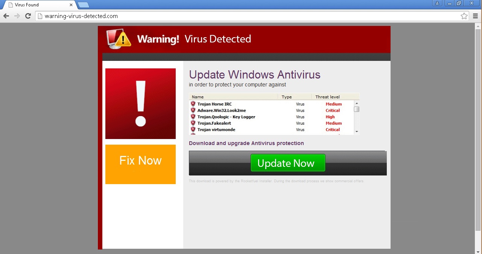Reload the page with the refresh icon
Screen dimensions: 482x254
coord(28,16)
